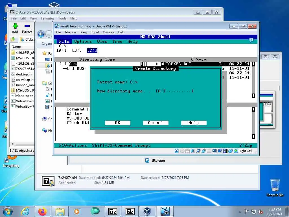Select Editor in the DOS Shell program list
This screenshot has height=217, width=289.
point(74,114)
